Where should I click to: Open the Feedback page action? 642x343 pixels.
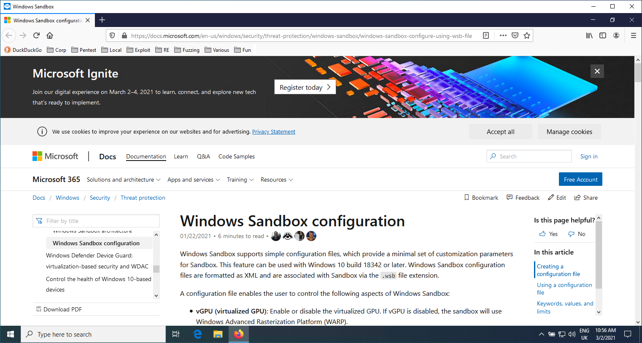523,198
